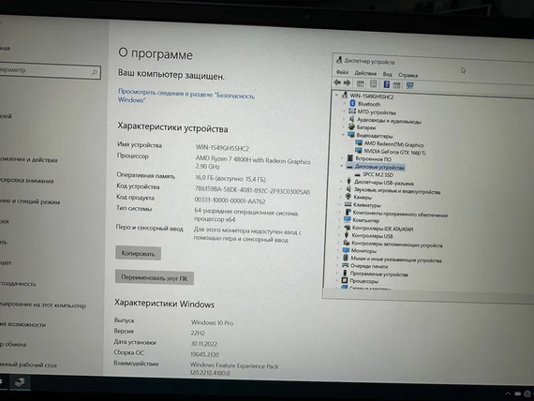Click the Back arrow in Device Manager toolbar
Screen dimensions: 534x401
pos(337,82)
